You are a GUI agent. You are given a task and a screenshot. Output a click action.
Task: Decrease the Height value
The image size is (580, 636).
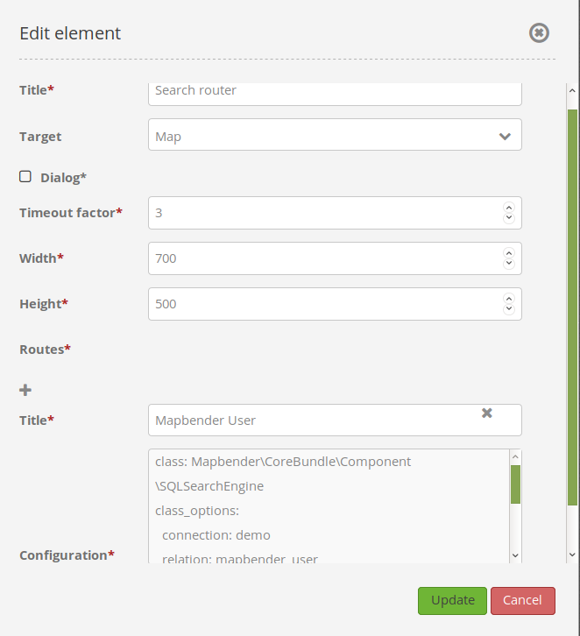point(508,308)
